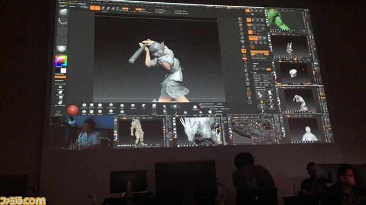This screenshot has width=366, height=205.
Task: Click the rainbow color picker square
Action: click(x=61, y=60)
